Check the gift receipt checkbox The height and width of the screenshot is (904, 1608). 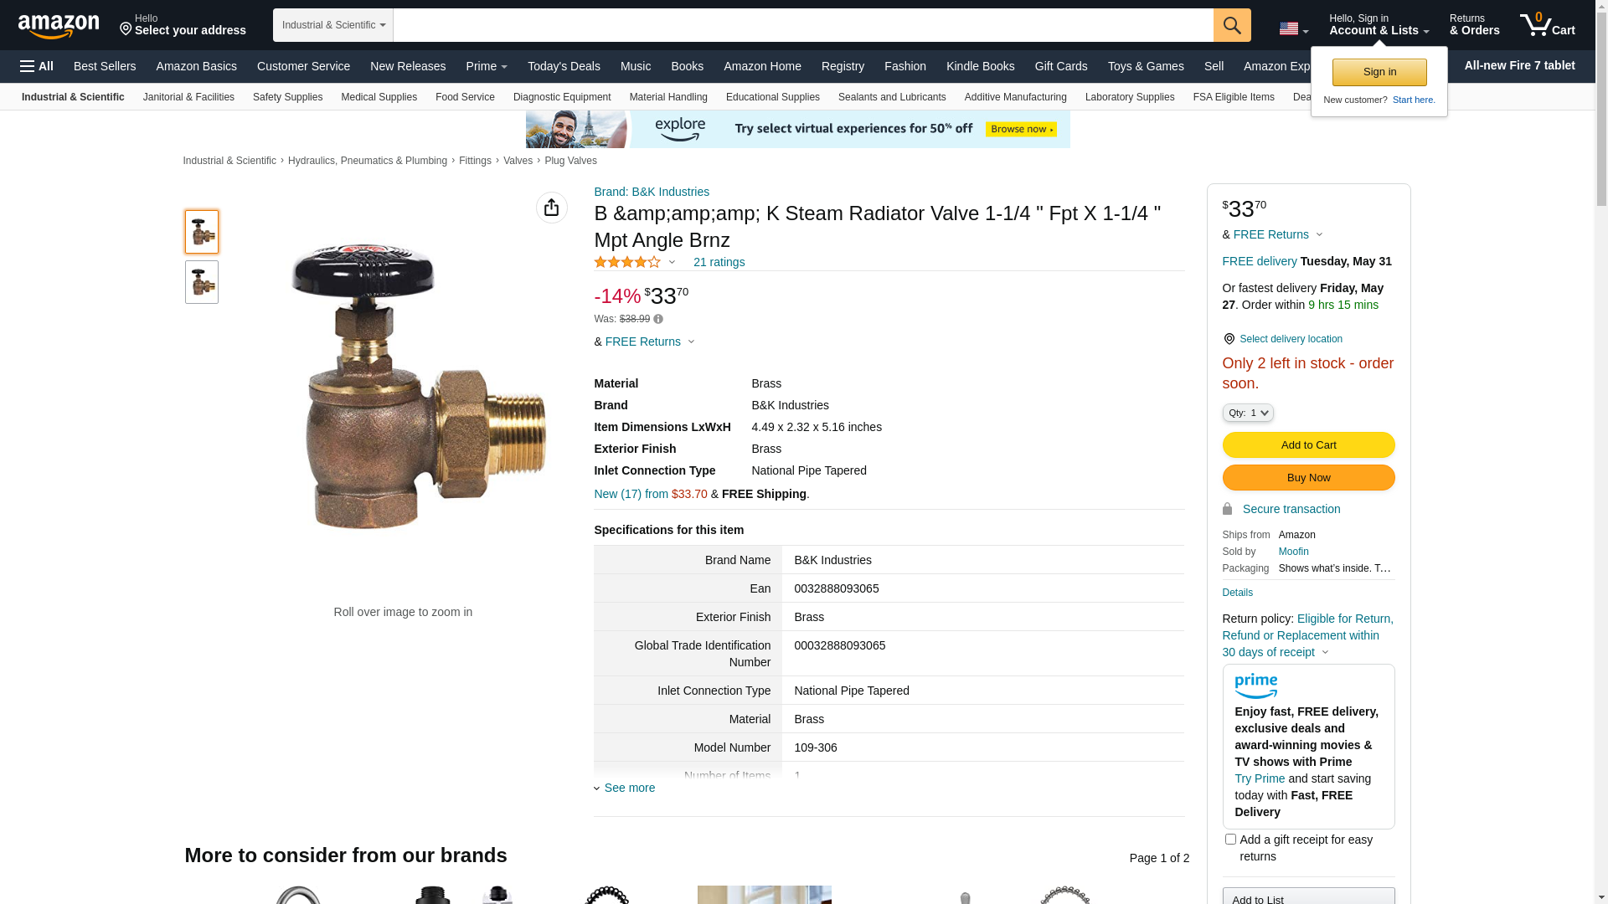click(x=1230, y=839)
